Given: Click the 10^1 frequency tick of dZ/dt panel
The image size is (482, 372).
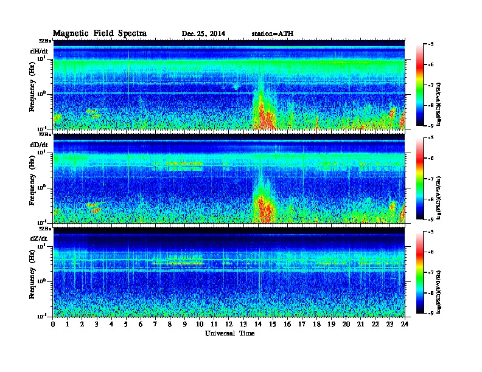Looking at the screenshot, I should tap(42, 246).
